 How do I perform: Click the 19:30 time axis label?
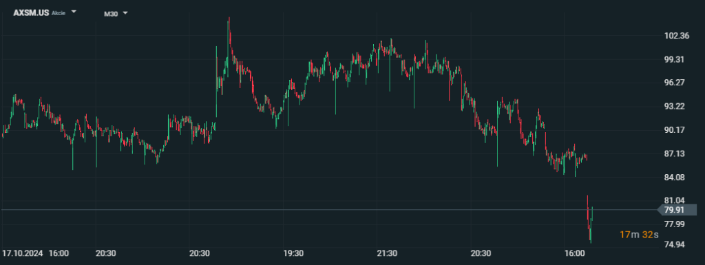(x=293, y=253)
